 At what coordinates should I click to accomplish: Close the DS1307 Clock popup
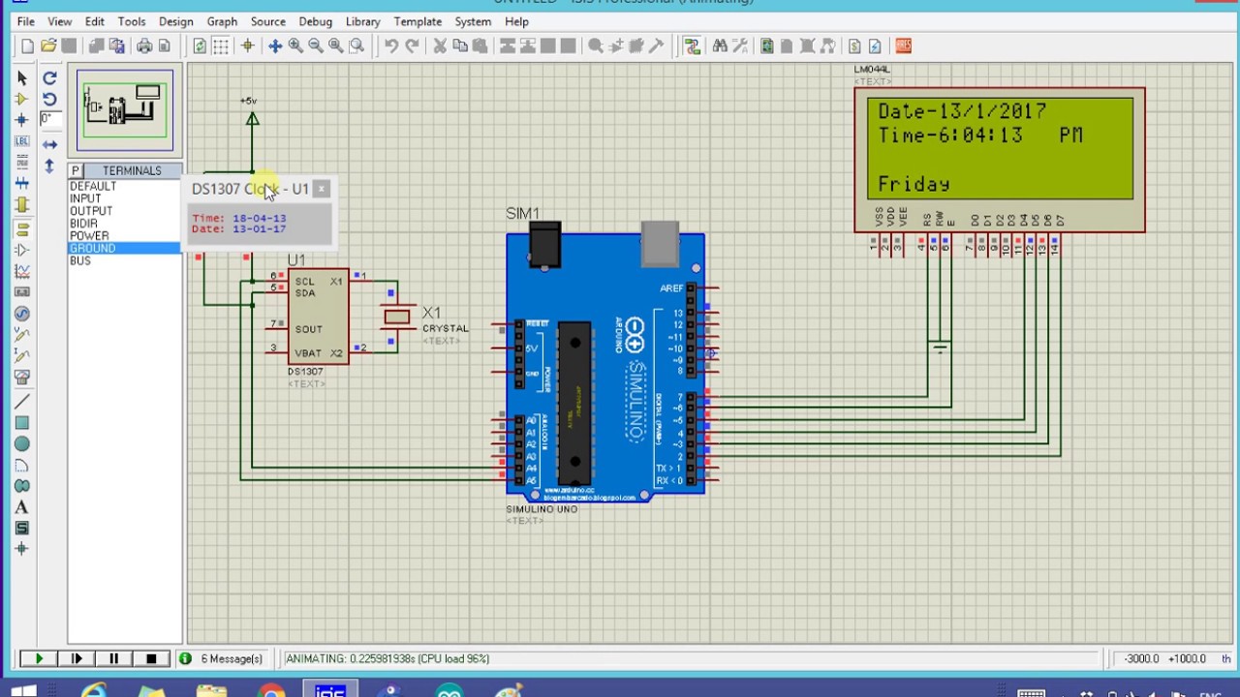[322, 189]
